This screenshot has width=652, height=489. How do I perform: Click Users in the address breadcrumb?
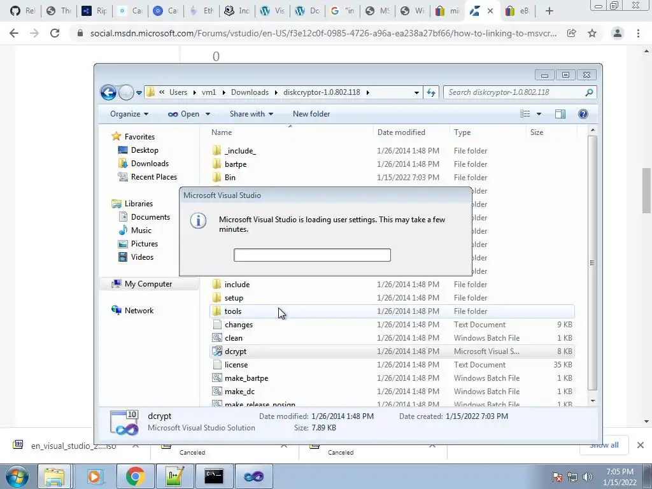(178, 92)
